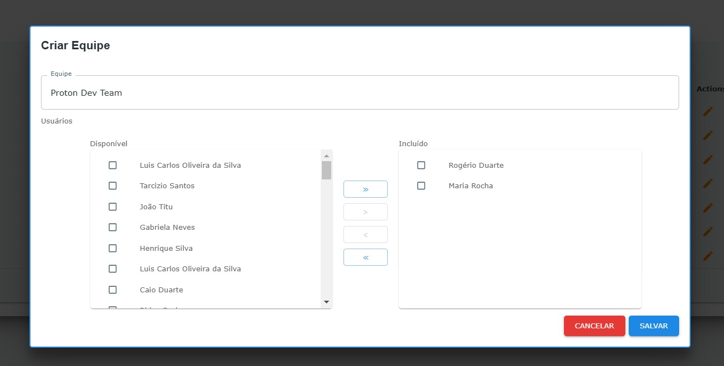Click the Disponível list scrollbar thumb

tap(326, 170)
